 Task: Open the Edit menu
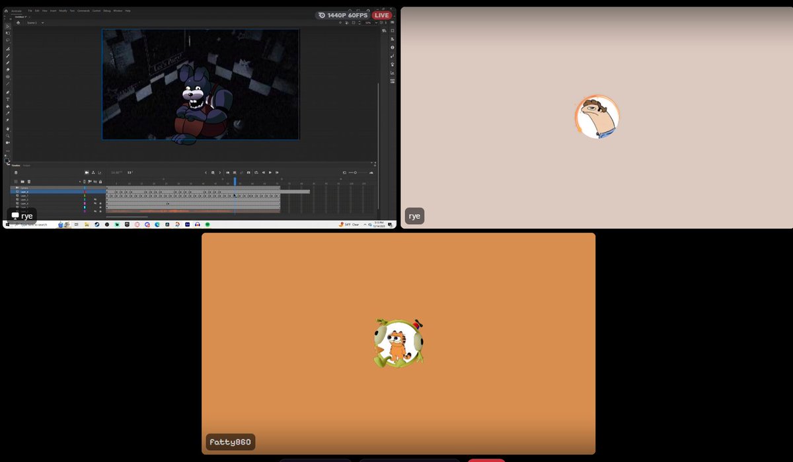tap(37, 11)
